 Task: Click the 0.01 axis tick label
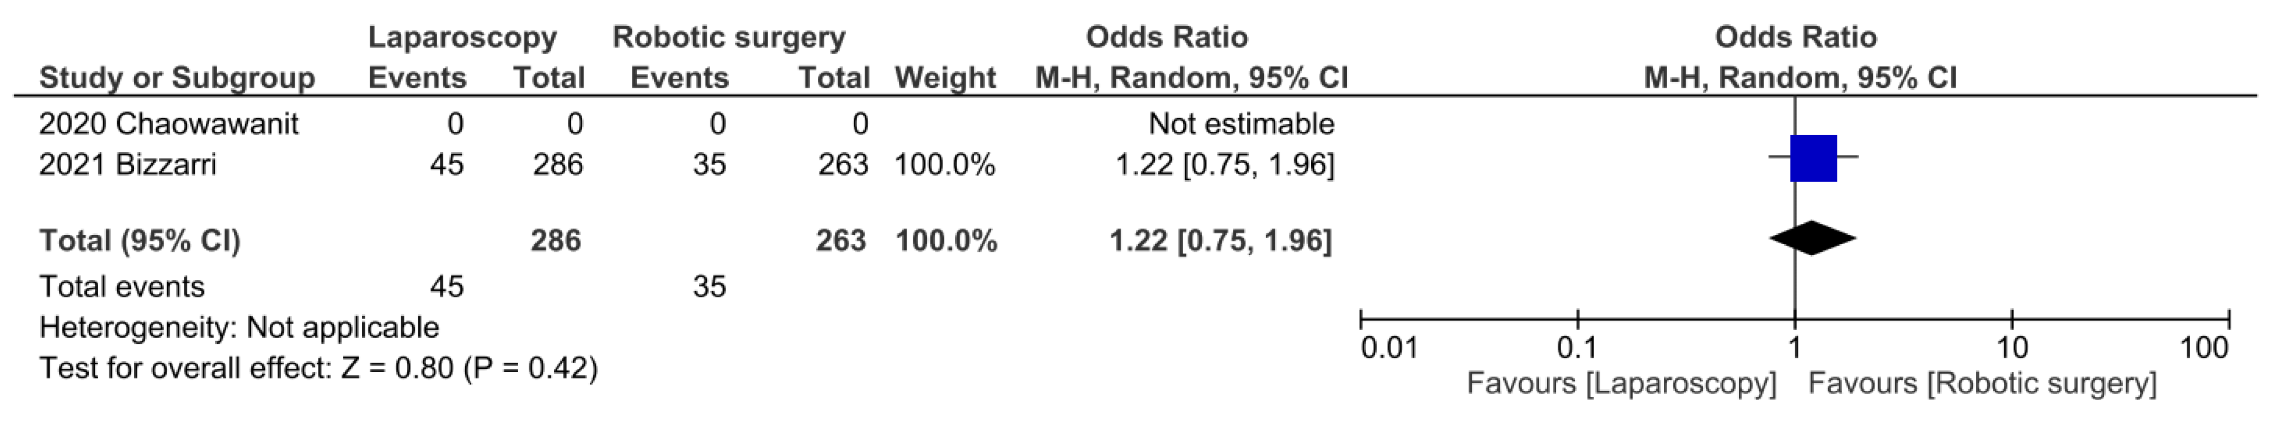(1389, 348)
